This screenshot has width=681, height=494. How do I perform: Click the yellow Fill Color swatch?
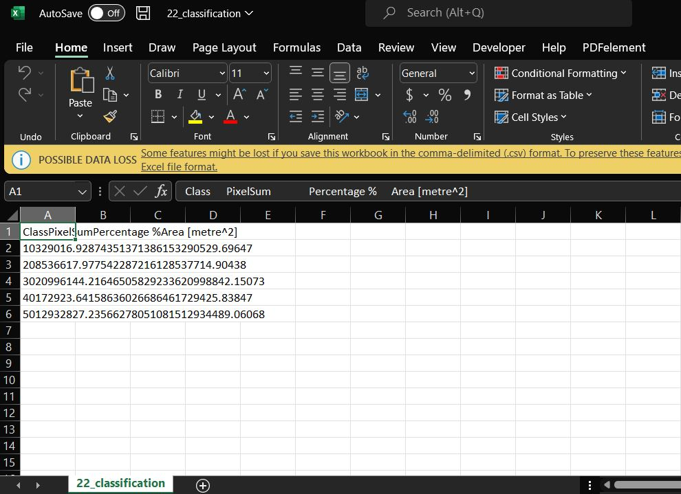[195, 117]
